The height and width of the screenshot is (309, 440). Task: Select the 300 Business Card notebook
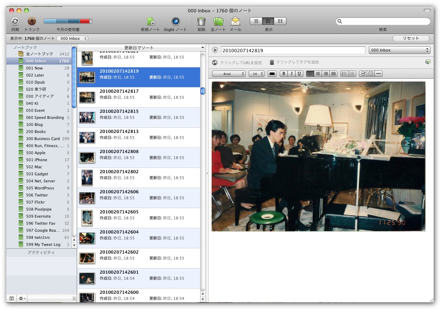tap(43, 139)
